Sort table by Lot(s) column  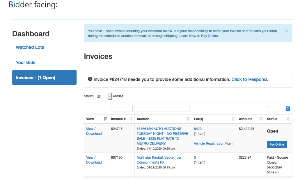pyautogui.click(x=233, y=119)
